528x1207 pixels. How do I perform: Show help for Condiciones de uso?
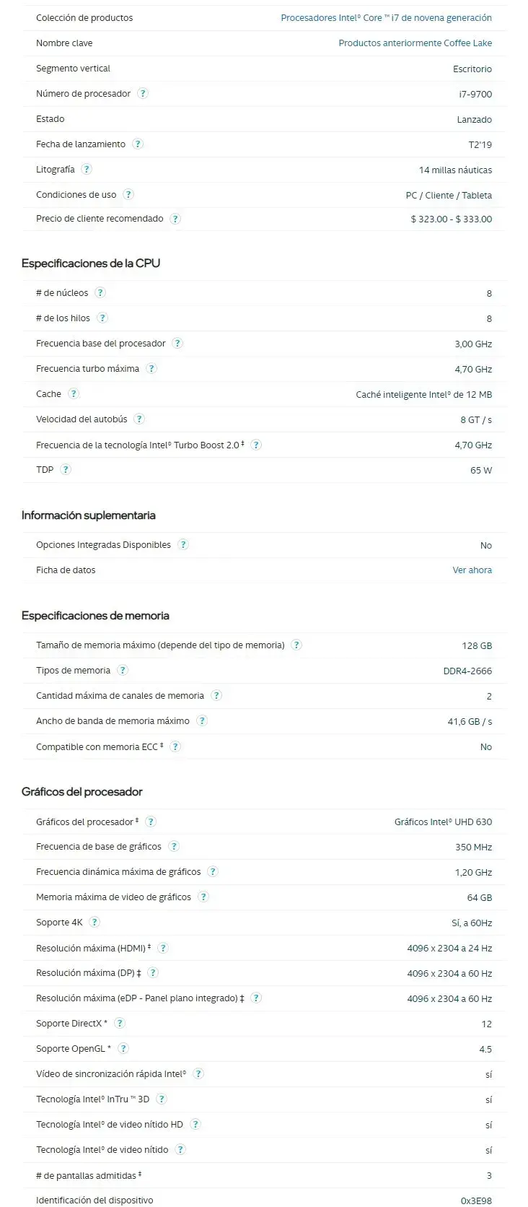click(128, 195)
